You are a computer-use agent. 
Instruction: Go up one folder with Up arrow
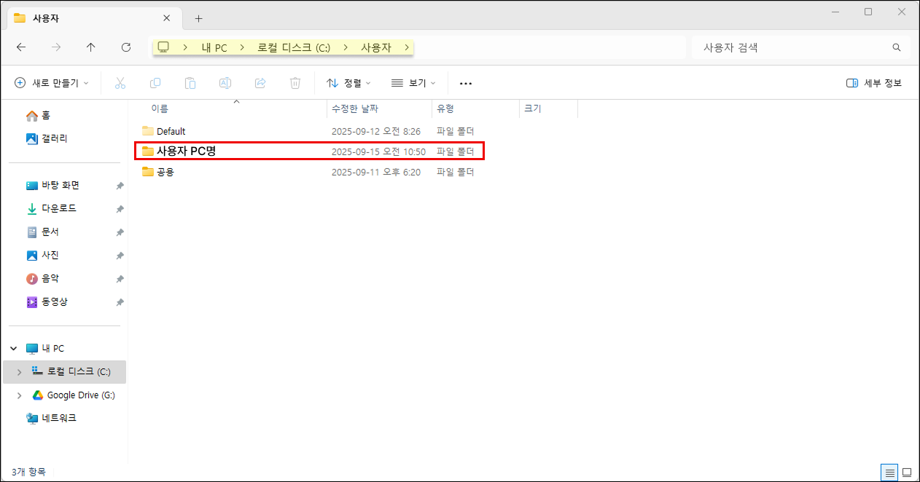coord(91,47)
